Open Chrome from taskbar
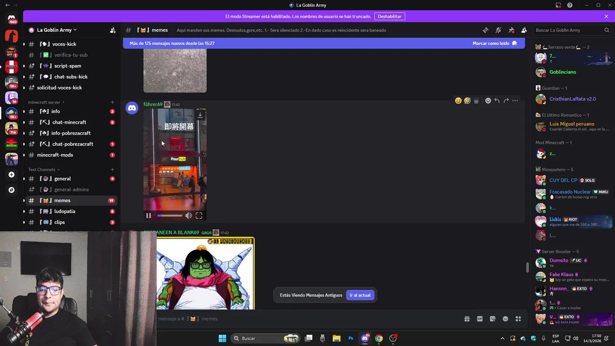Image resolution: width=615 pixels, height=346 pixels. tap(379, 338)
